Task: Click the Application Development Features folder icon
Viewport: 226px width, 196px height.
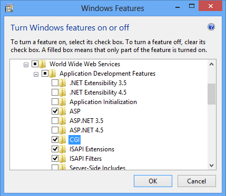Action: pos(53,74)
